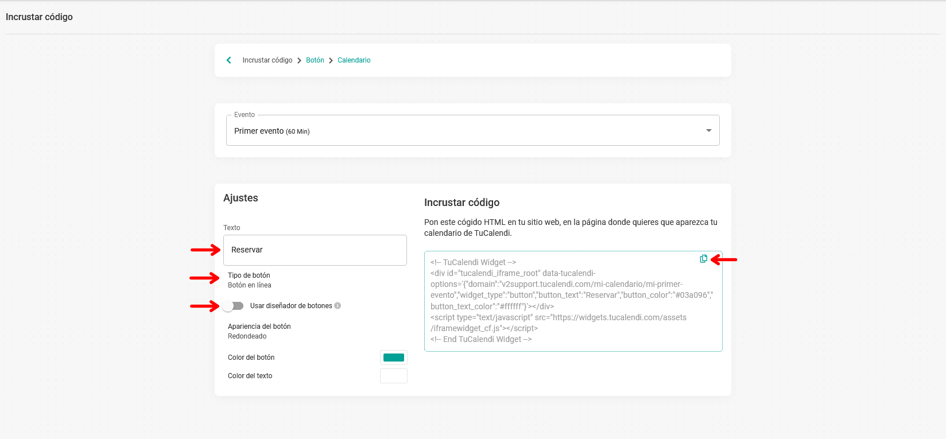
Task: Click the 'Usar diseñador de botones' label
Action: [291, 306]
